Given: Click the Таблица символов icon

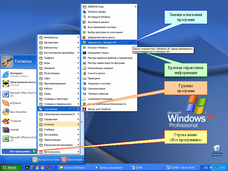Looking at the screenshot, I should click(x=84, y=94).
